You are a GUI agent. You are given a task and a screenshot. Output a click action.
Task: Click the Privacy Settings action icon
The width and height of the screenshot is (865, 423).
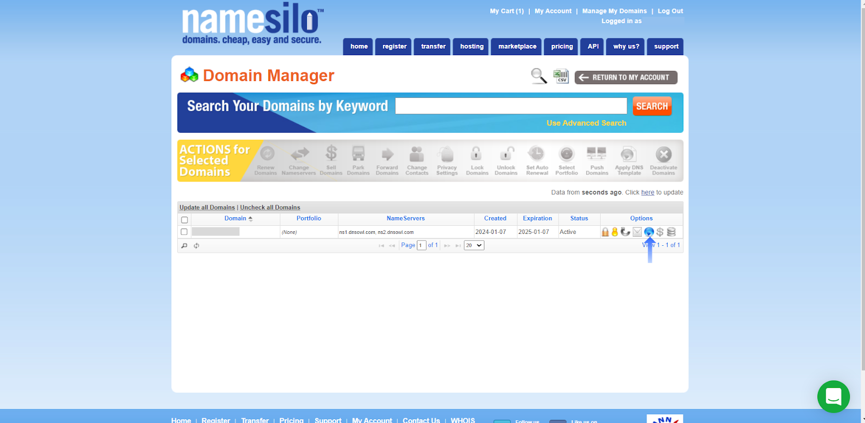pyautogui.click(x=447, y=155)
